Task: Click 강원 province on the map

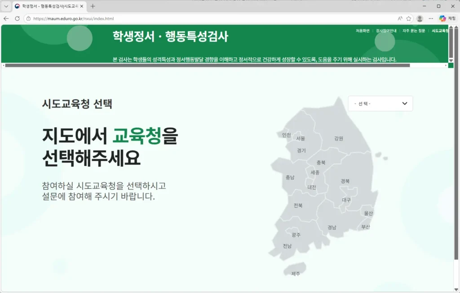Action: click(x=339, y=139)
